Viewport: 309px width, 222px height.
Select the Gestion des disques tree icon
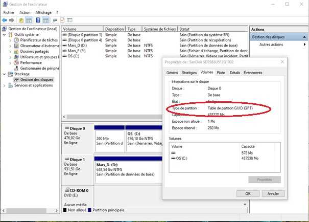click(x=16, y=79)
